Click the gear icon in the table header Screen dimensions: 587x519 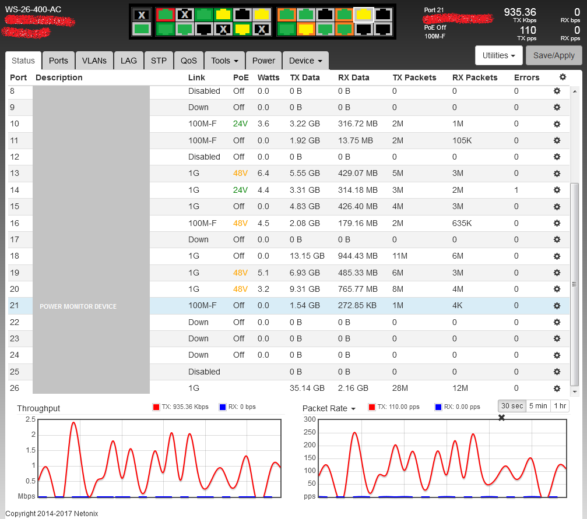point(563,77)
